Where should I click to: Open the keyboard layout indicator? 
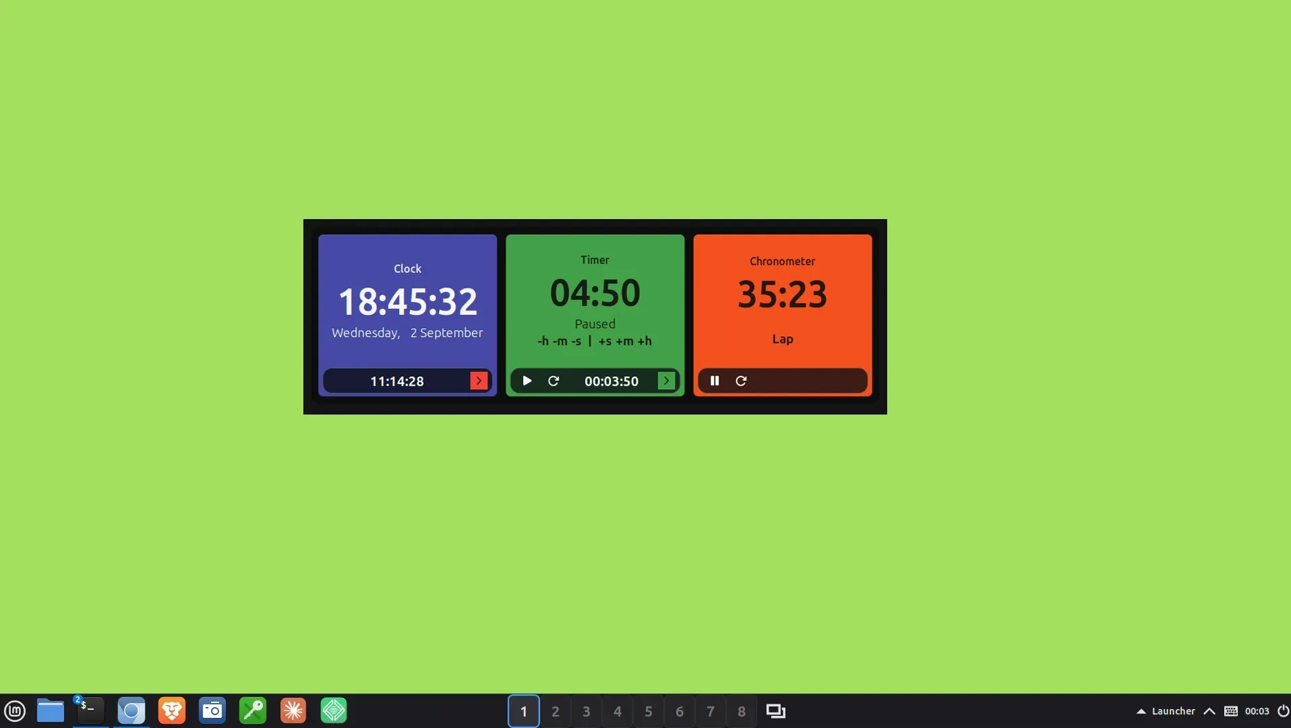(x=1231, y=711)
